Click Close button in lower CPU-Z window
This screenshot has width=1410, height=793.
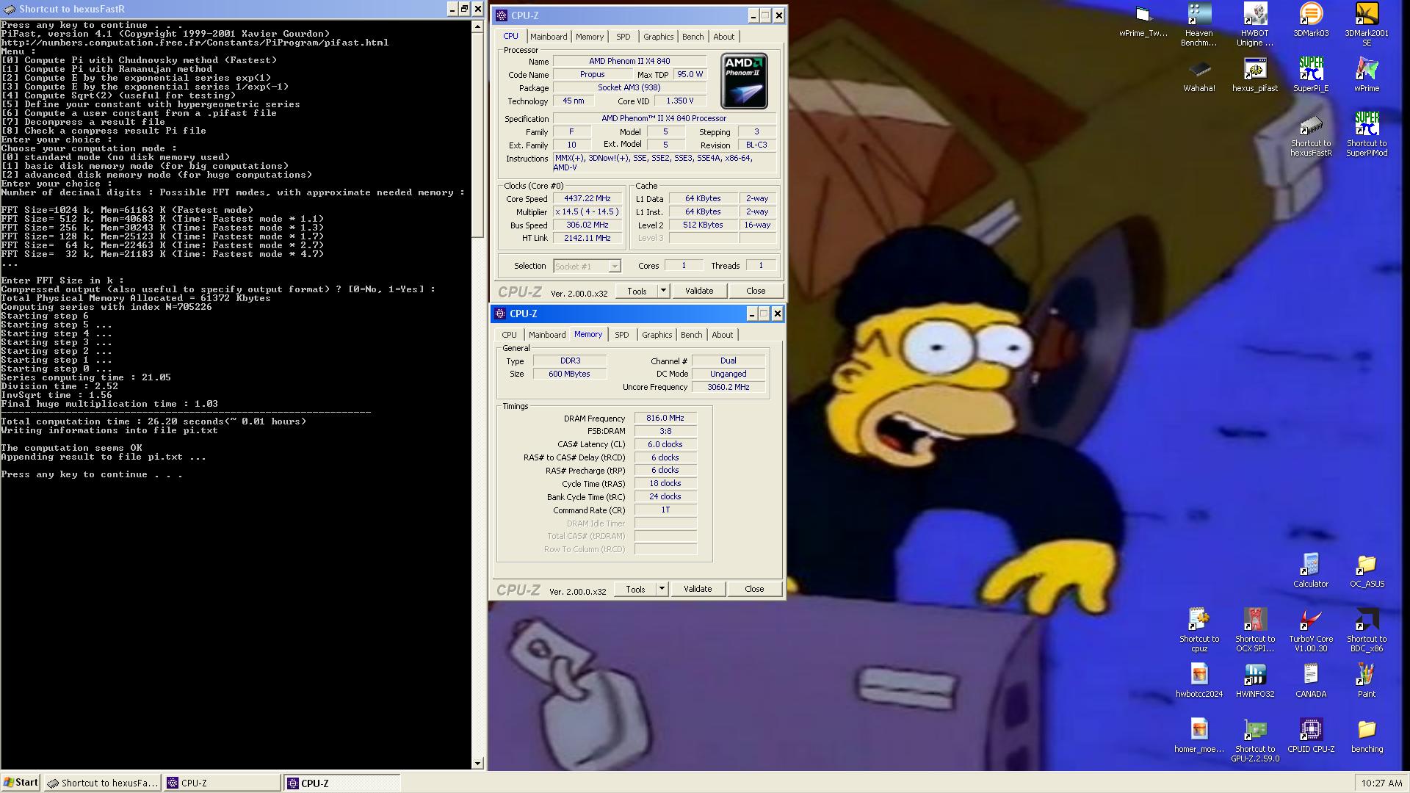pyautogui.click(x=754, y=589)
